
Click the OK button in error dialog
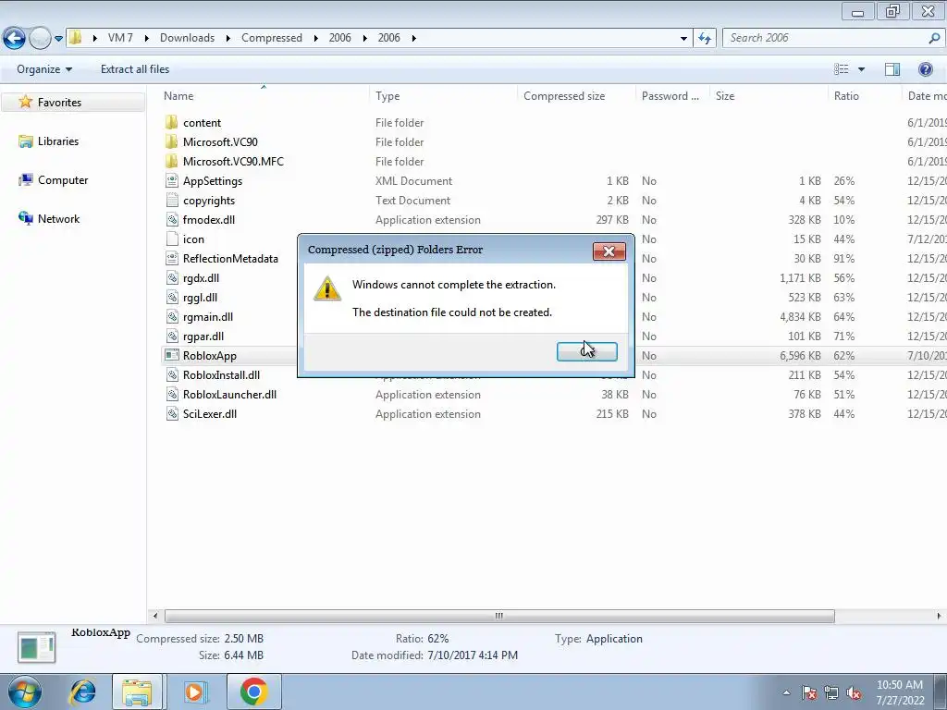(586, 351)
